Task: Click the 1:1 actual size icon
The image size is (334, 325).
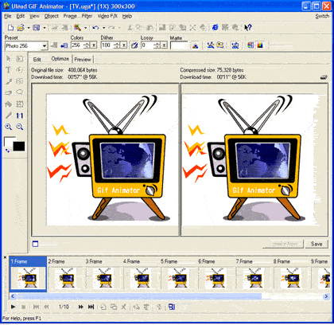Action: click(20, 116)
